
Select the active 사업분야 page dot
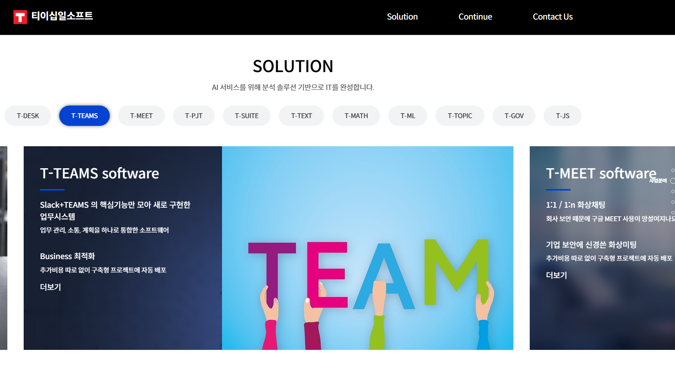[673, 181]
